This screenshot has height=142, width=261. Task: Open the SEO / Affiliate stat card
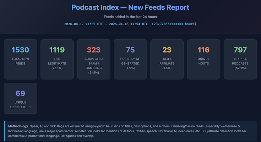coord(167,59)
